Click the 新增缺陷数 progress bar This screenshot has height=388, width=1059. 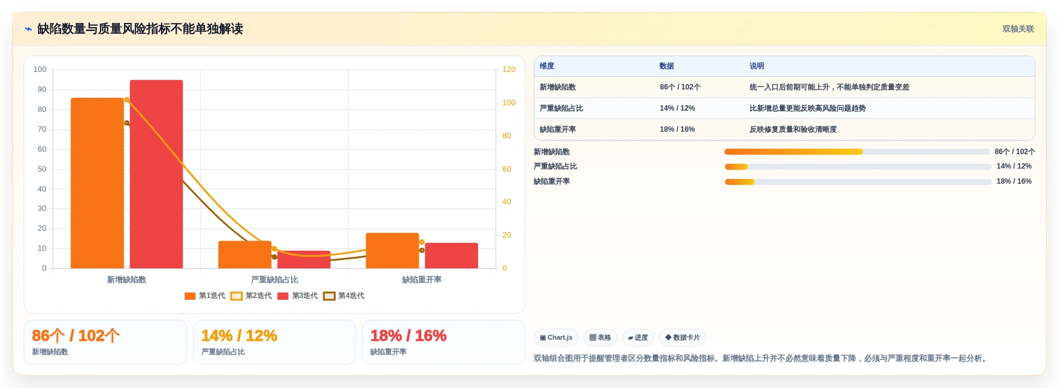[x=857, y=152]
